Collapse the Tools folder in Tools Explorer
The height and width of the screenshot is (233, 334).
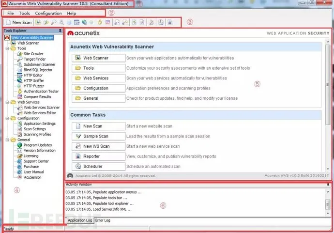7,48
